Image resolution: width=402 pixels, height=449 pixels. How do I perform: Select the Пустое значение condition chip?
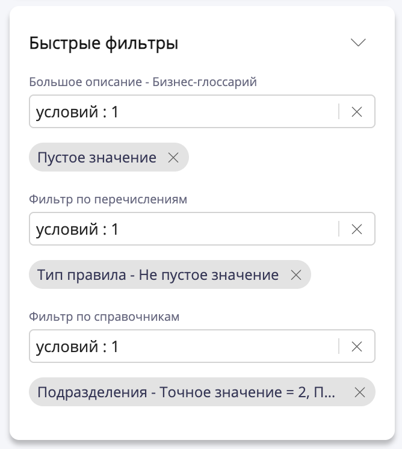(97, 158)
